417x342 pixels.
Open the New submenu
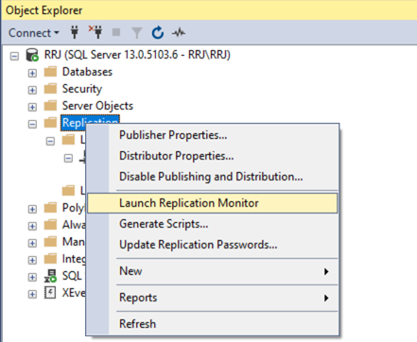213,271
